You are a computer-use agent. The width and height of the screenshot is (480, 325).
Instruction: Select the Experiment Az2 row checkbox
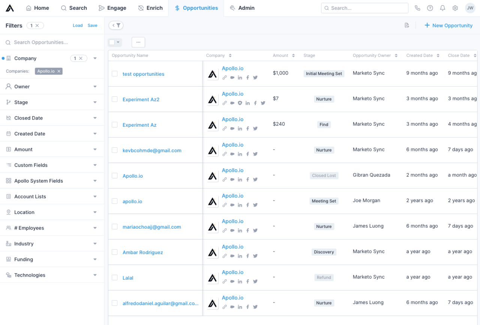(x=115, y=99)
